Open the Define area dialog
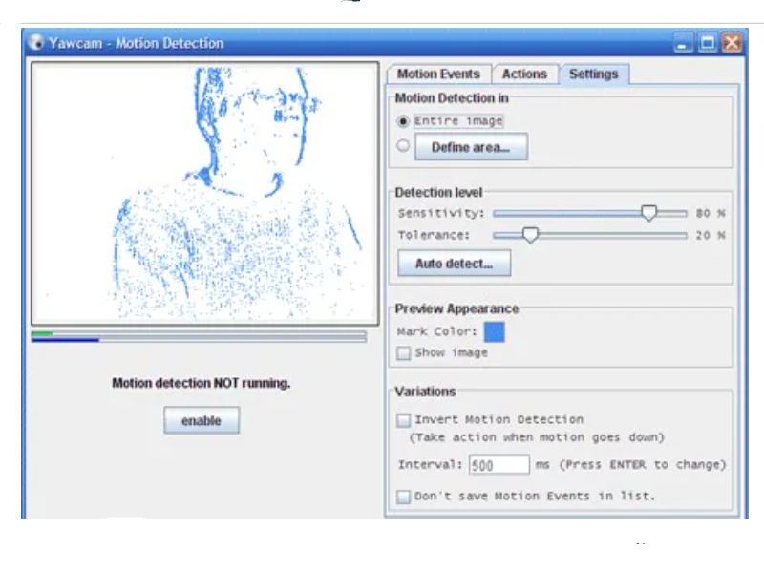The image size is (764, 573). pos(472,146)
